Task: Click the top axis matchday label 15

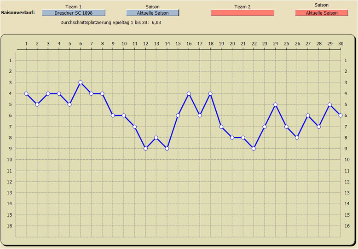Action: pyautogui.click(x=178, y=43)
